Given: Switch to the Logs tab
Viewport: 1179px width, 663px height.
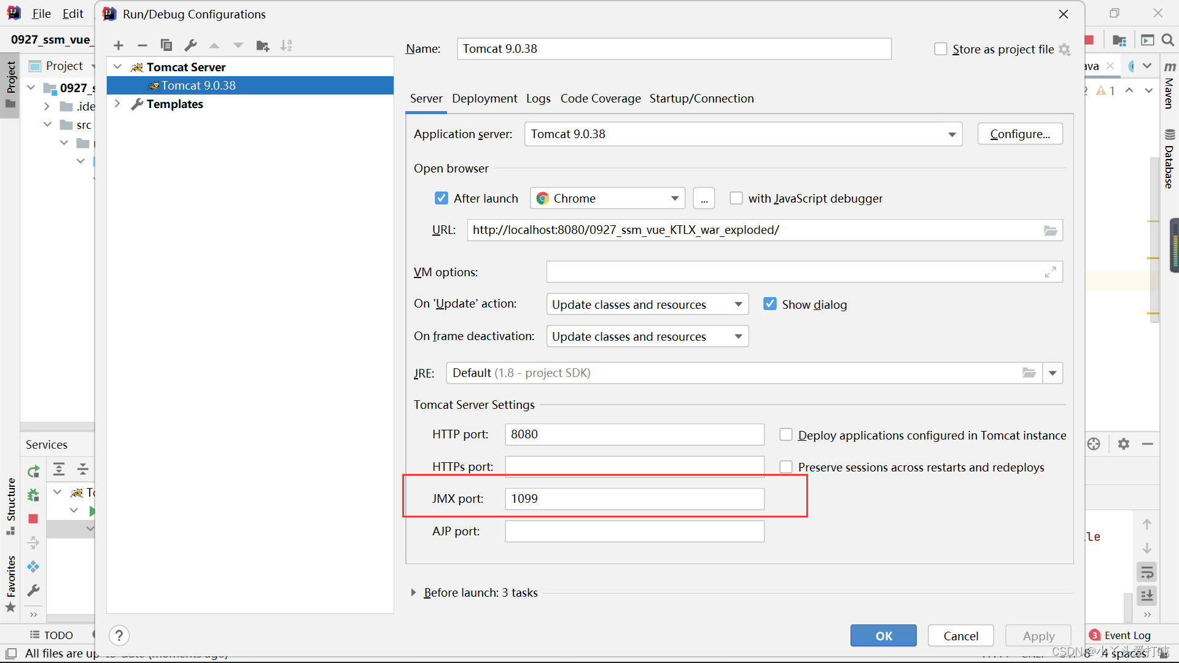Looking at the screenshot, I should pyautogui.click(x=538, y=98).
